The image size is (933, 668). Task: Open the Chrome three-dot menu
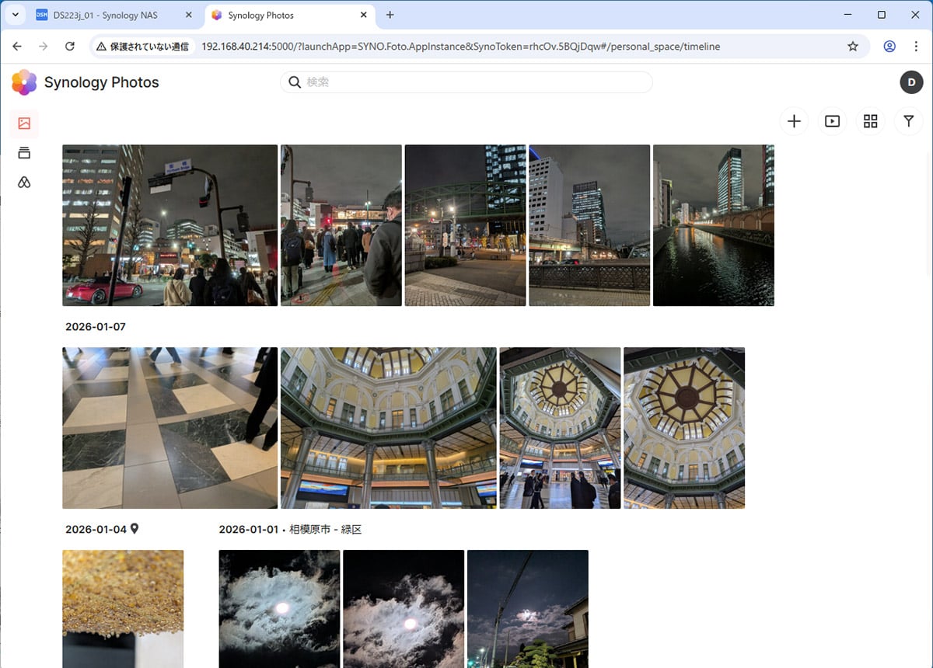tap(916, 47)
